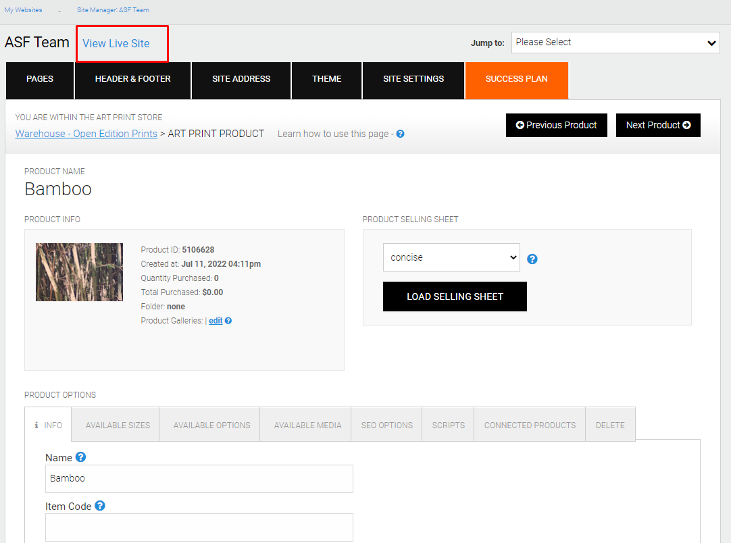Click help icon beside Product Galleries edit

tap(228, 321)
